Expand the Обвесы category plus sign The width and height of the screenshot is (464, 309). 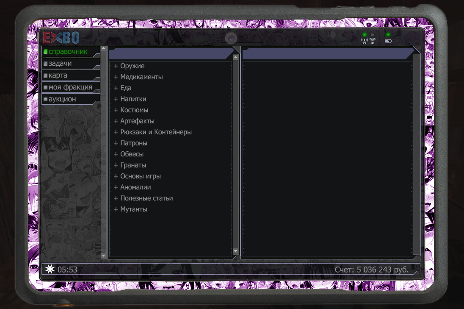click(x=116, y=154)
